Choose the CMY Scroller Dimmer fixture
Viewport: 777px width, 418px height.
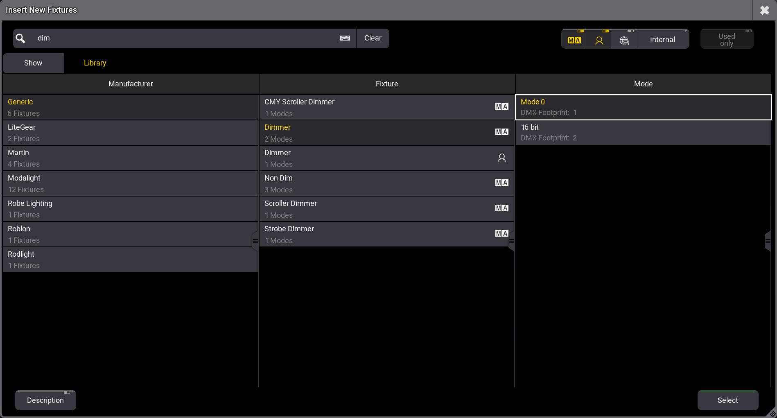coord(386,107)
